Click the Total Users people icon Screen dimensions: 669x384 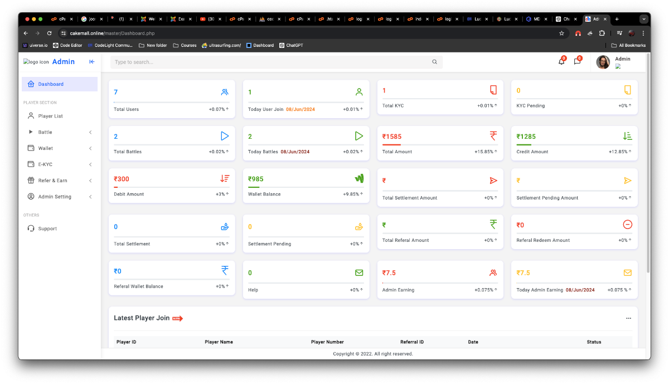tap(225, 92)
